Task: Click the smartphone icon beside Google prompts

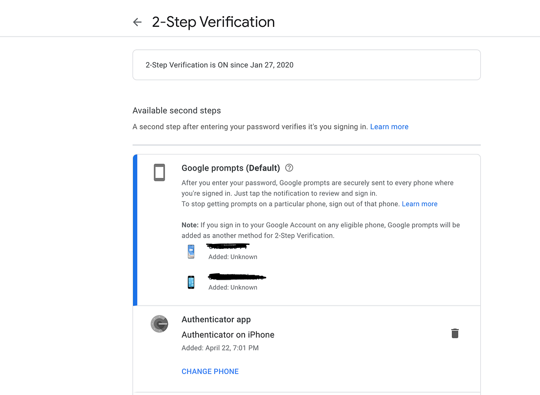Action: pos(159,173)
